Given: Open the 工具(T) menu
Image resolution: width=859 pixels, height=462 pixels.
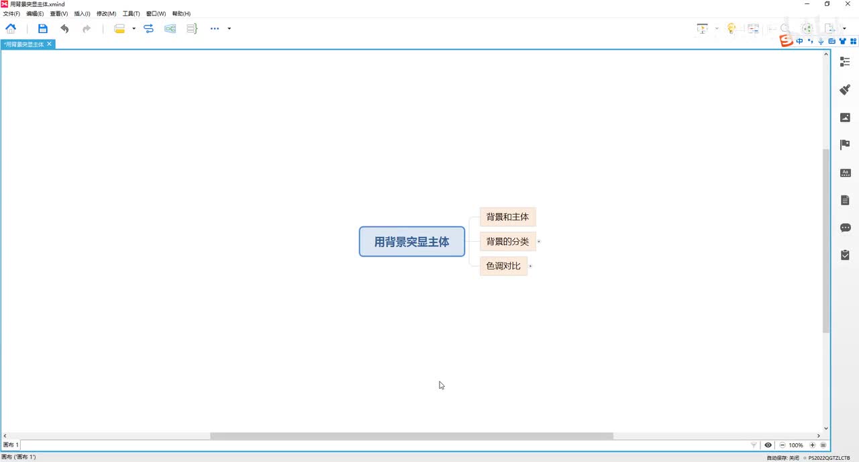Looking at the screenshot, I should pos(131,13).
